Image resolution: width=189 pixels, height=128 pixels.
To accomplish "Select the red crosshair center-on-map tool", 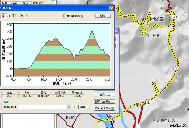I will click(3, 16).
